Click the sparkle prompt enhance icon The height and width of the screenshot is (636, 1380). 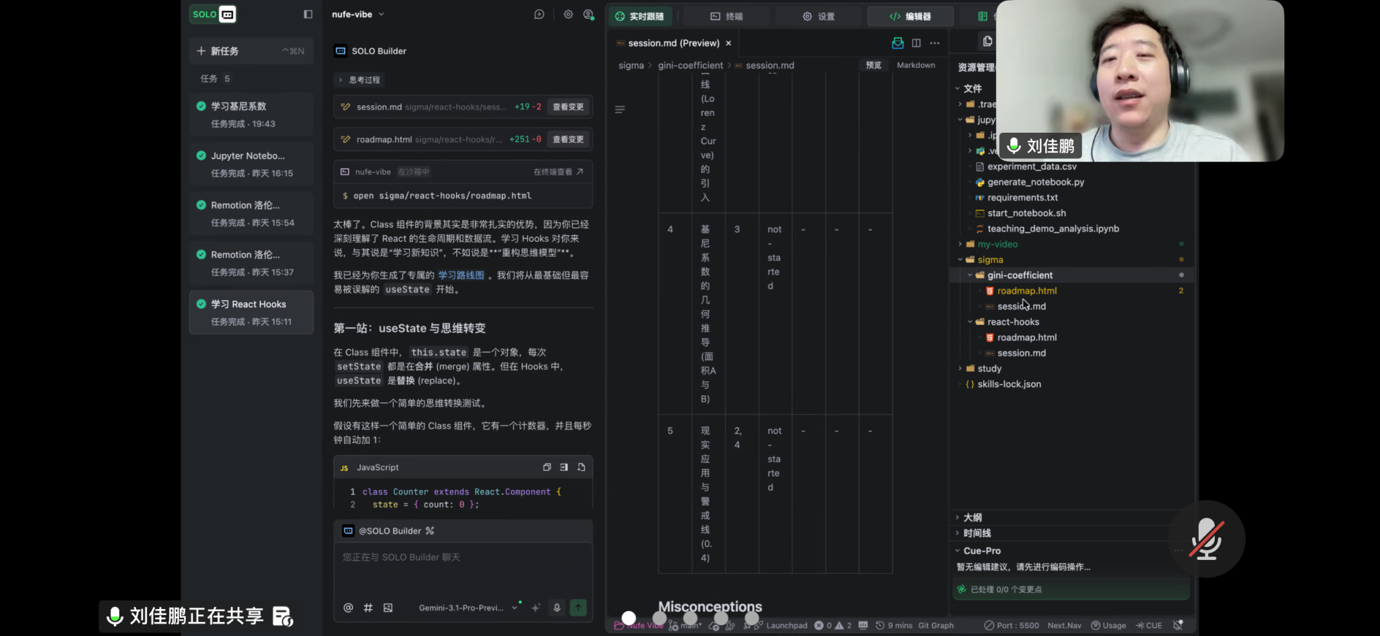536,608
